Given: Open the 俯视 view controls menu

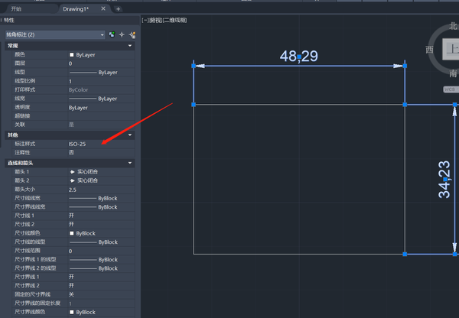Looking at the screenshot, I should pyautogui.click(x=155, y=20).
